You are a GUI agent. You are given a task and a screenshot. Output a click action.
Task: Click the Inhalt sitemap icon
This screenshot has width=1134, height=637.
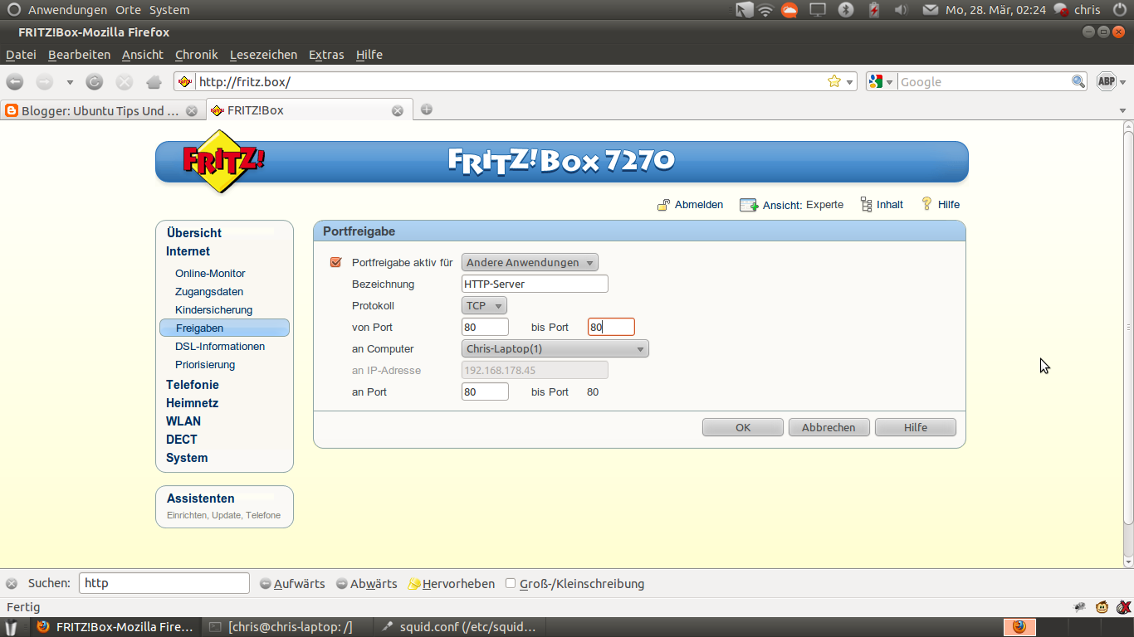867,205
